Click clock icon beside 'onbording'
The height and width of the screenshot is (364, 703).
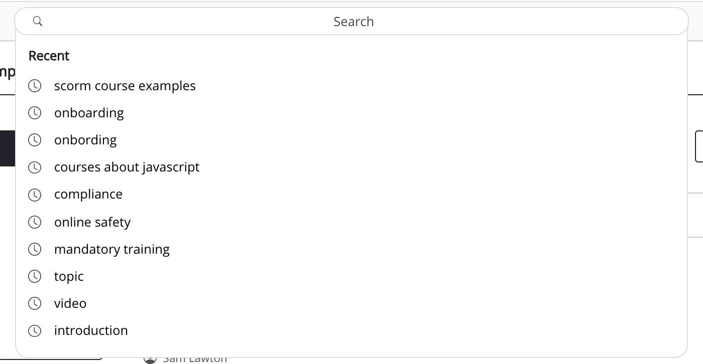(35, 140)
